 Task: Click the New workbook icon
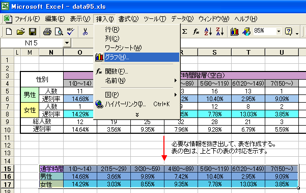(x=9, y=31)
